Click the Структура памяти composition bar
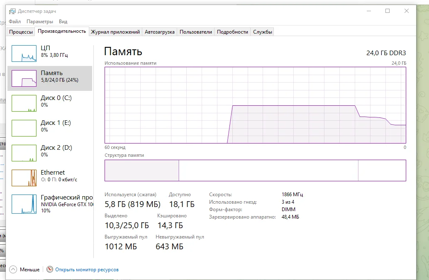The image size is (429, 280). (x=255, y=170)
